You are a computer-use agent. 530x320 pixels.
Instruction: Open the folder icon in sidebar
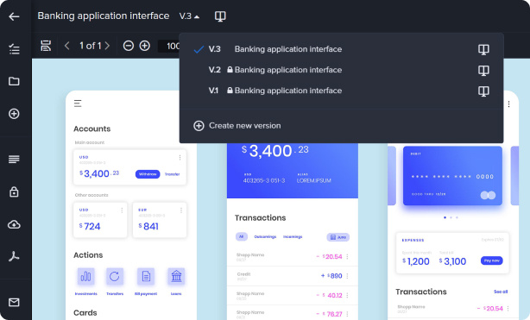(14, 81)
